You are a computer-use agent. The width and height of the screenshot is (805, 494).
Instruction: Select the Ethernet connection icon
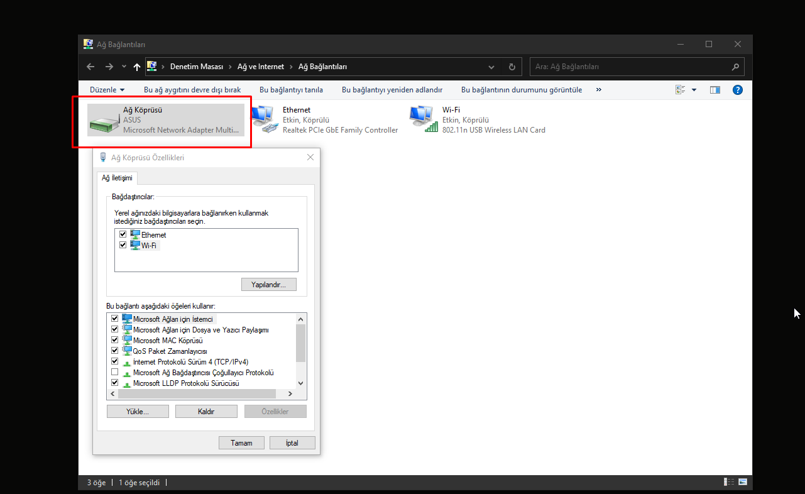coord(263,120)
